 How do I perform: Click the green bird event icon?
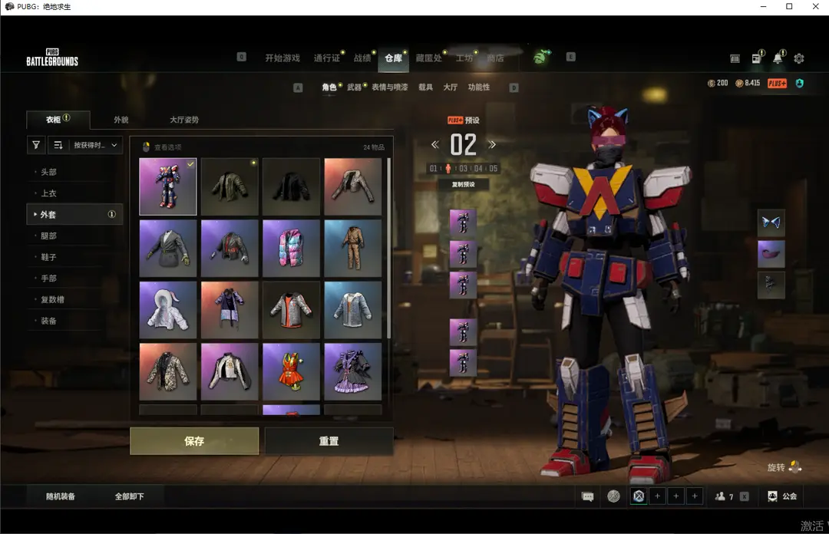coord(541,57)
